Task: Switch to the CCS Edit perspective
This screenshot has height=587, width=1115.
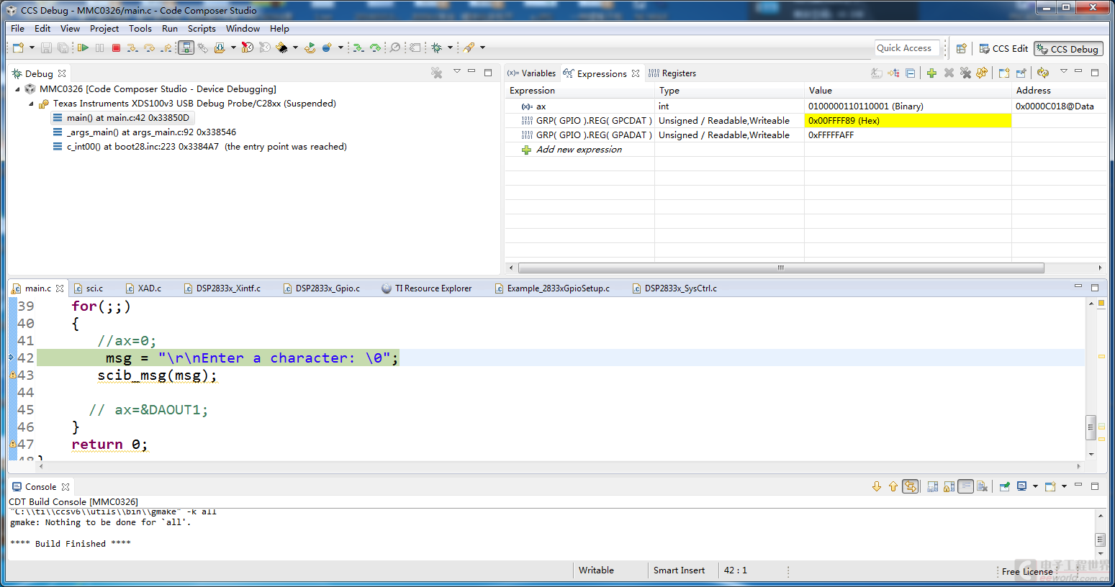Action: pyautogui.click(x=1003, y=49)
